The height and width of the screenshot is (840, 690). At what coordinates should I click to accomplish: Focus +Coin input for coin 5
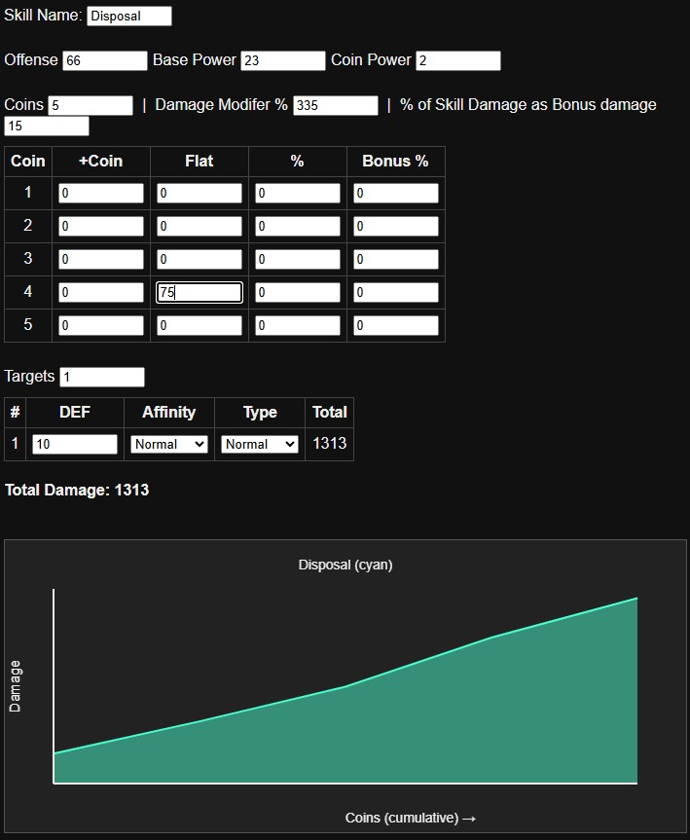click(101, 326)
